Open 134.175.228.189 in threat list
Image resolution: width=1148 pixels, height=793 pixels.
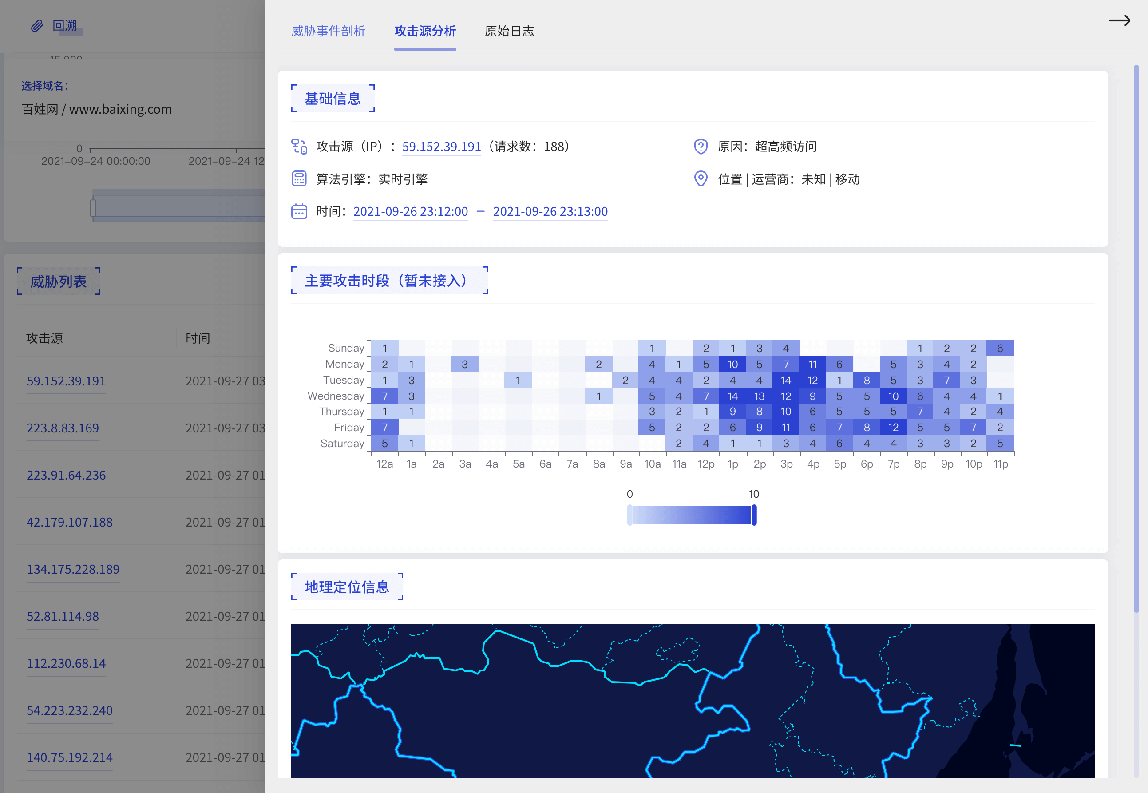73,569
